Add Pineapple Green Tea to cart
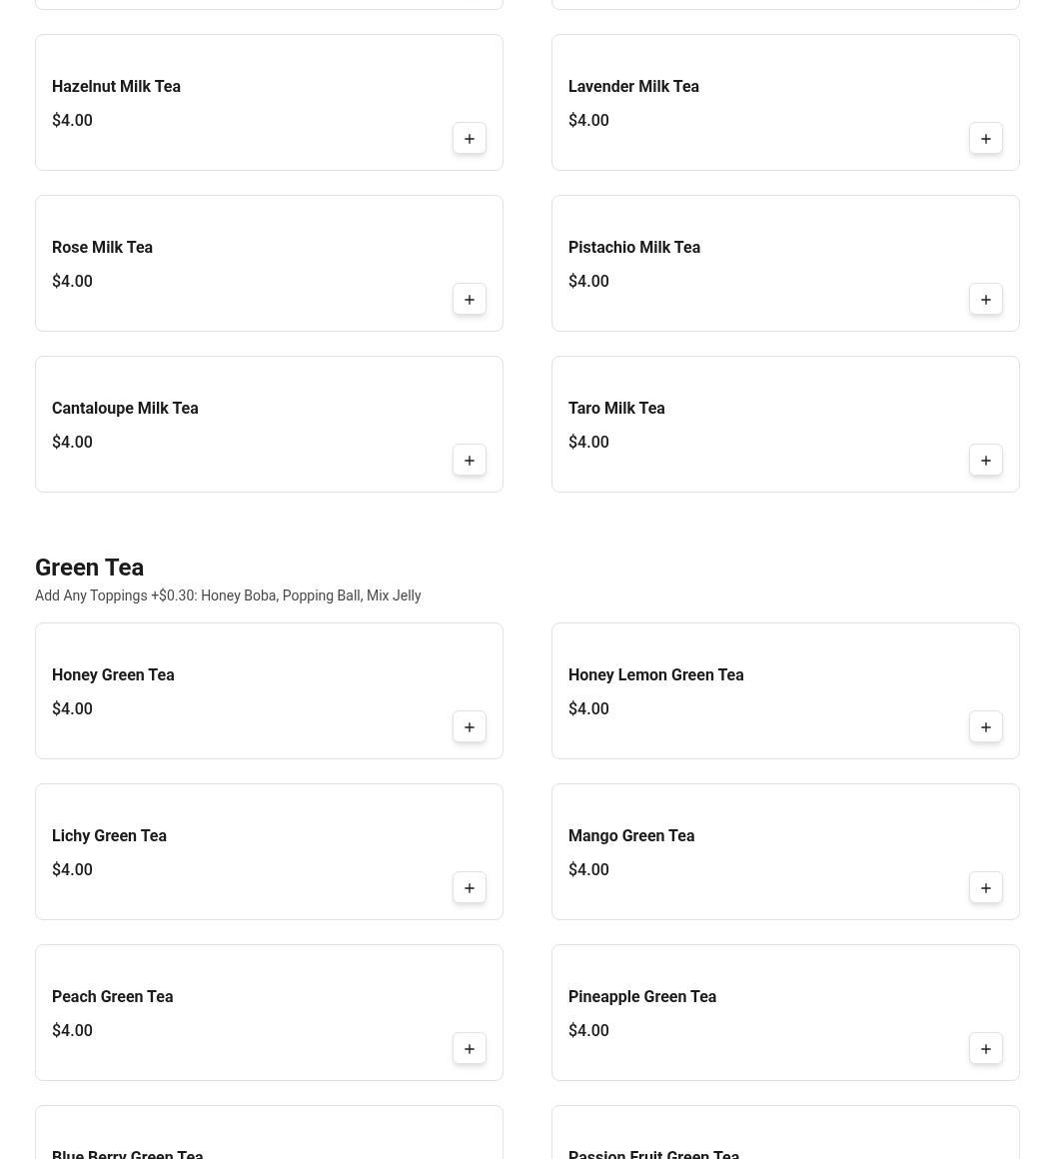Viewport: 1049px width, 1159px height. [x=985, y=1049]
